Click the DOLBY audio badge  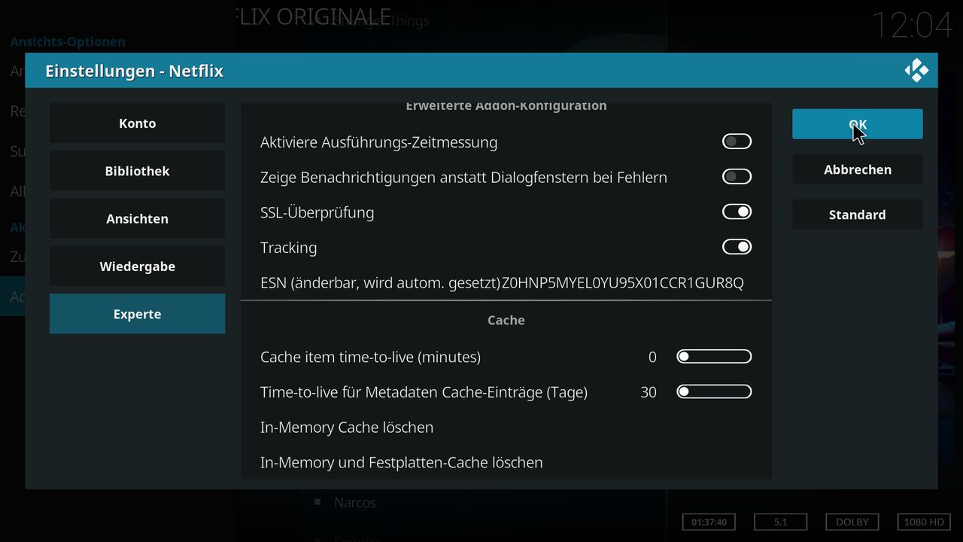(852, 522)
